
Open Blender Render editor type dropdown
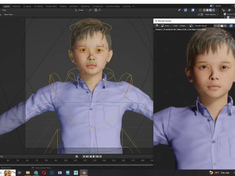tap(157, 26)
